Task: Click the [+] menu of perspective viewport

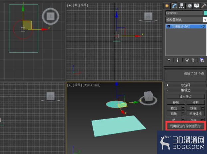Action: pyautogui.click(x=69, y=85)
